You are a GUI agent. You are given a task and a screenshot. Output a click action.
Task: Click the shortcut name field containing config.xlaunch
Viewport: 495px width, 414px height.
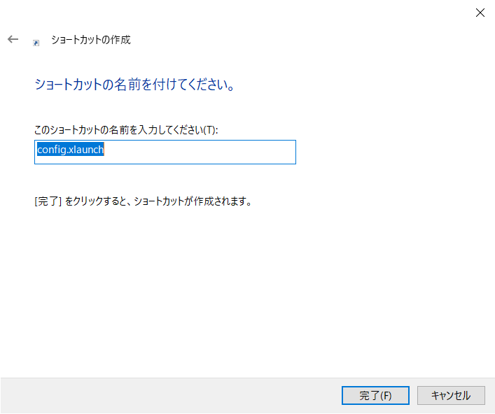click(165, 152)
